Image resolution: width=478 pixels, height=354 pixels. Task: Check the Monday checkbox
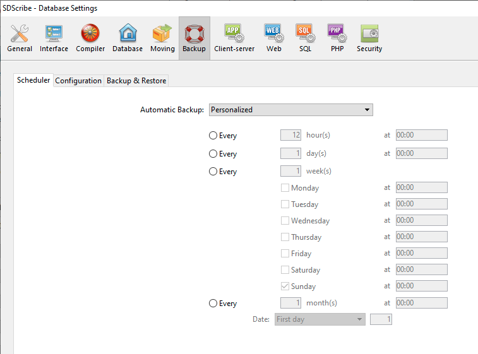click(285, 187)
